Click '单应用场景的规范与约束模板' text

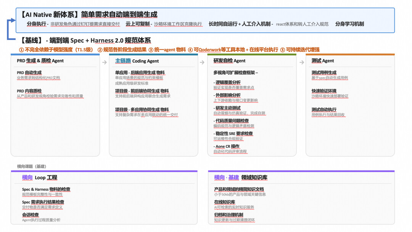point(139,78)
